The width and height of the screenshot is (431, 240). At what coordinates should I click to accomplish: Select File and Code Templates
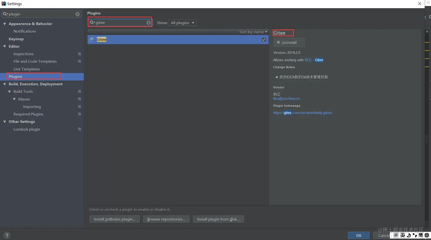coord(35,61)
